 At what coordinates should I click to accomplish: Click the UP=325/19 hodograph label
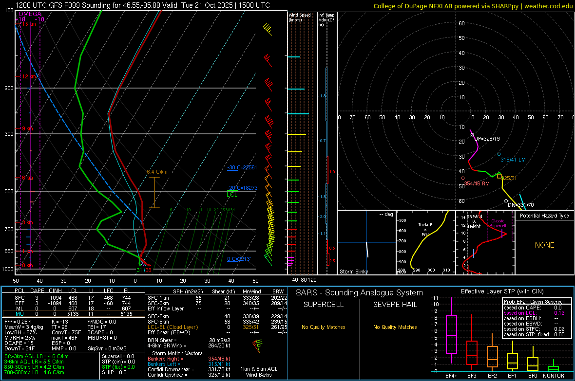point(487,139)
